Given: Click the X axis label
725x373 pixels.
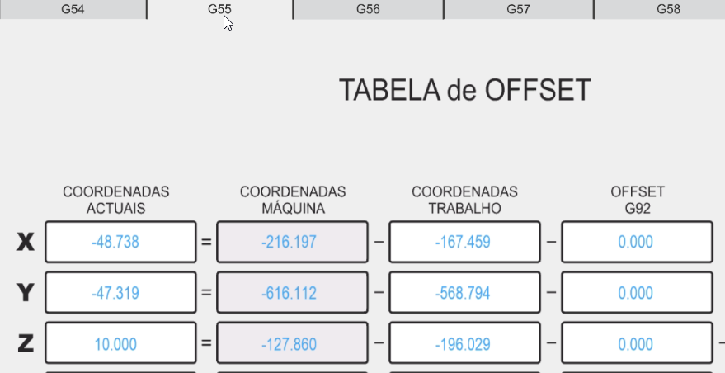Looking at the screenshot, I should point(26,242).
